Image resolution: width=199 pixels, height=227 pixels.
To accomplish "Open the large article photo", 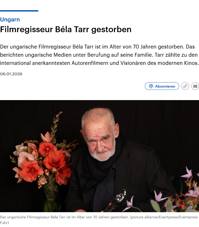I will [99, 156].
